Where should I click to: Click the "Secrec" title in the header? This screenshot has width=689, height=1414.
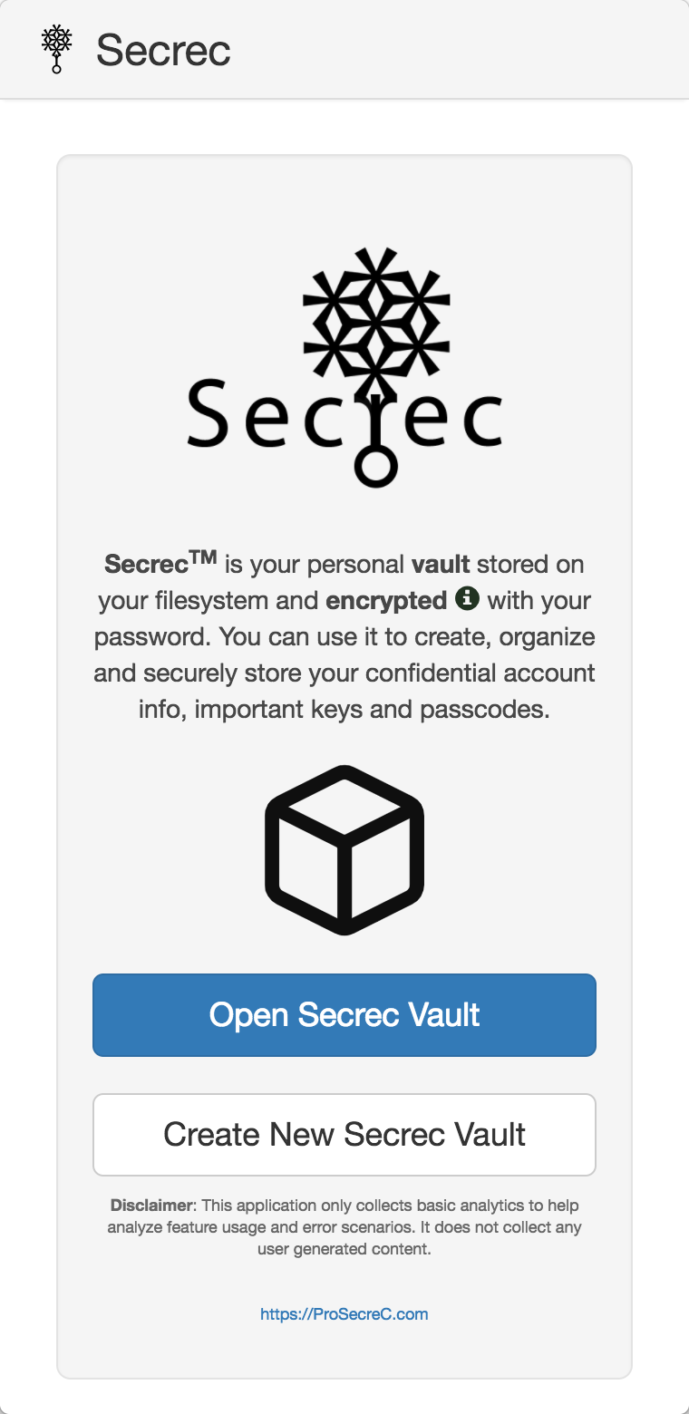[163, 50]
